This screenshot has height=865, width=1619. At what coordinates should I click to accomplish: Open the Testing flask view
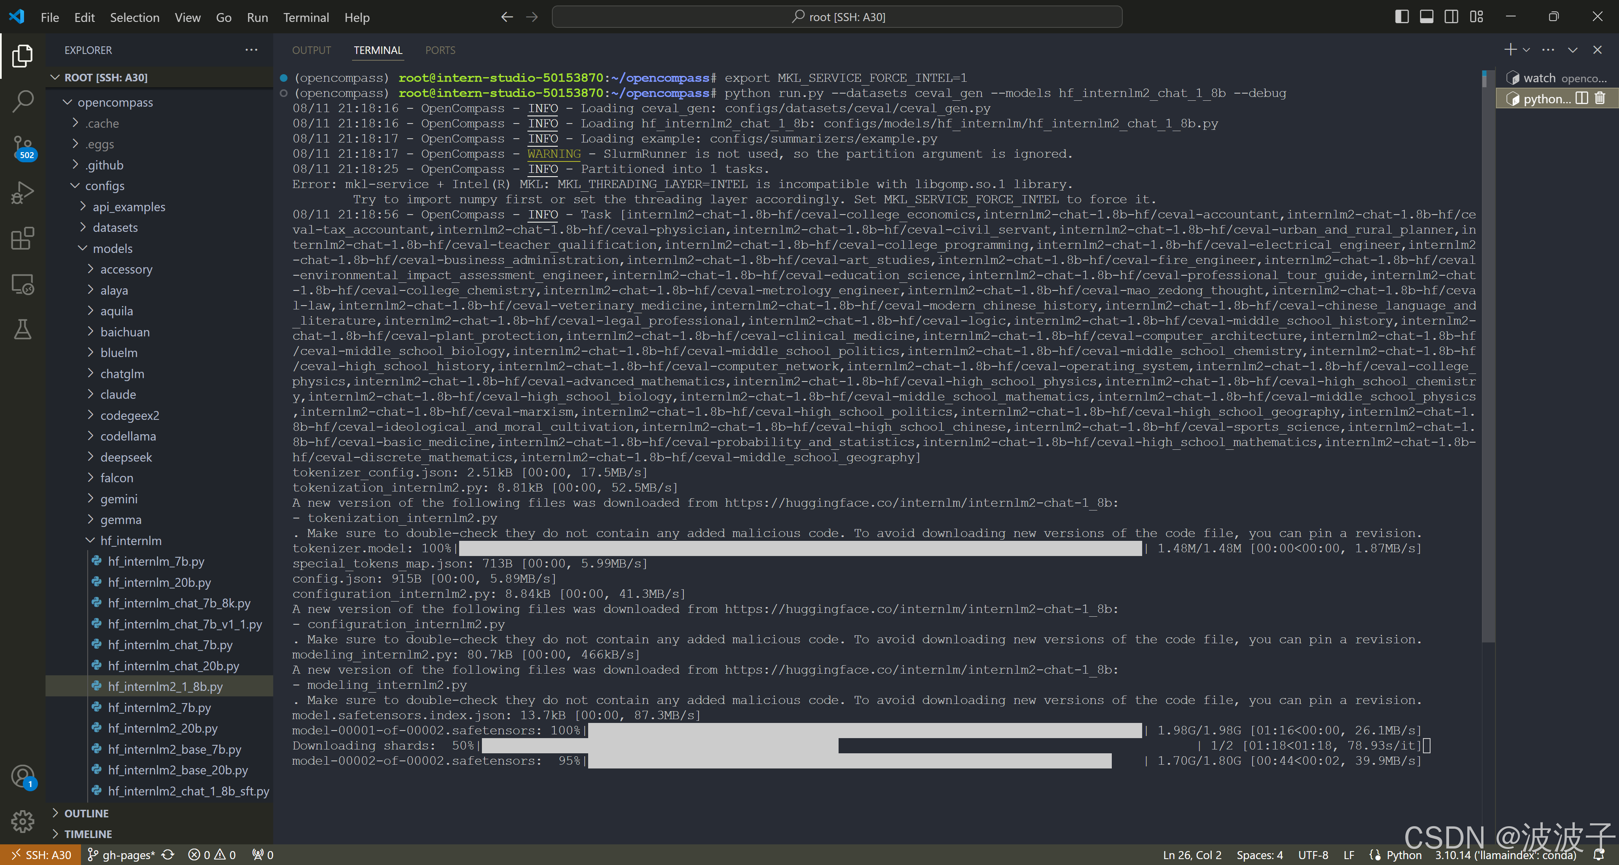click(x=23, y=329)
